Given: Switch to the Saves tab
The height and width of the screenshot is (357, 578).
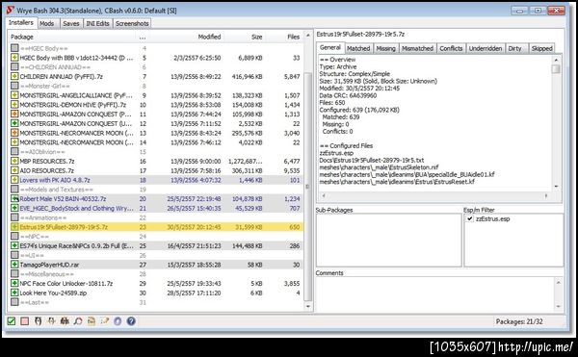Looking at the screenshot, I should 70,23.
